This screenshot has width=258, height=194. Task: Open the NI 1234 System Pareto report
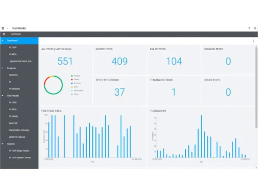tap(20, 158)
